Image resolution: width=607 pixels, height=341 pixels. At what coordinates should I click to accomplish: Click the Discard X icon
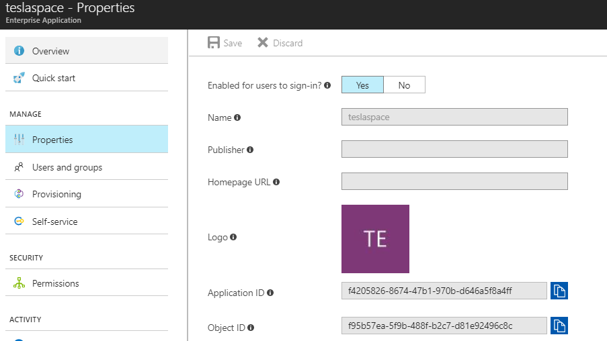coord(264,43)
